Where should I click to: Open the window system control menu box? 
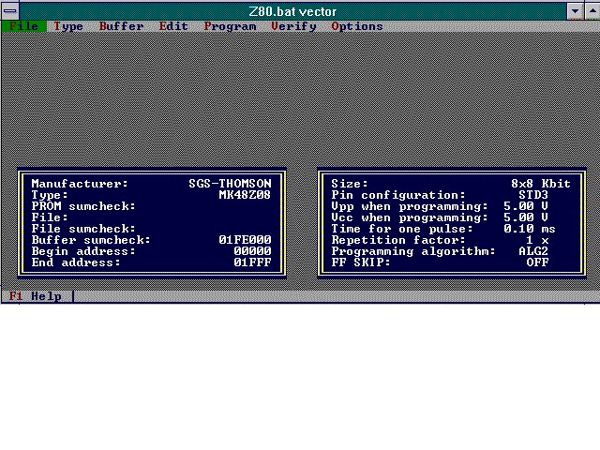click(10, 11)
